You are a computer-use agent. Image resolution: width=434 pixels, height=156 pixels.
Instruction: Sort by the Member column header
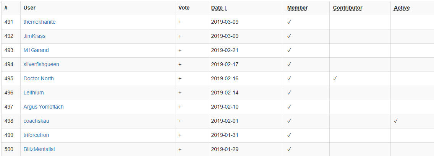[x=297, y=8]
